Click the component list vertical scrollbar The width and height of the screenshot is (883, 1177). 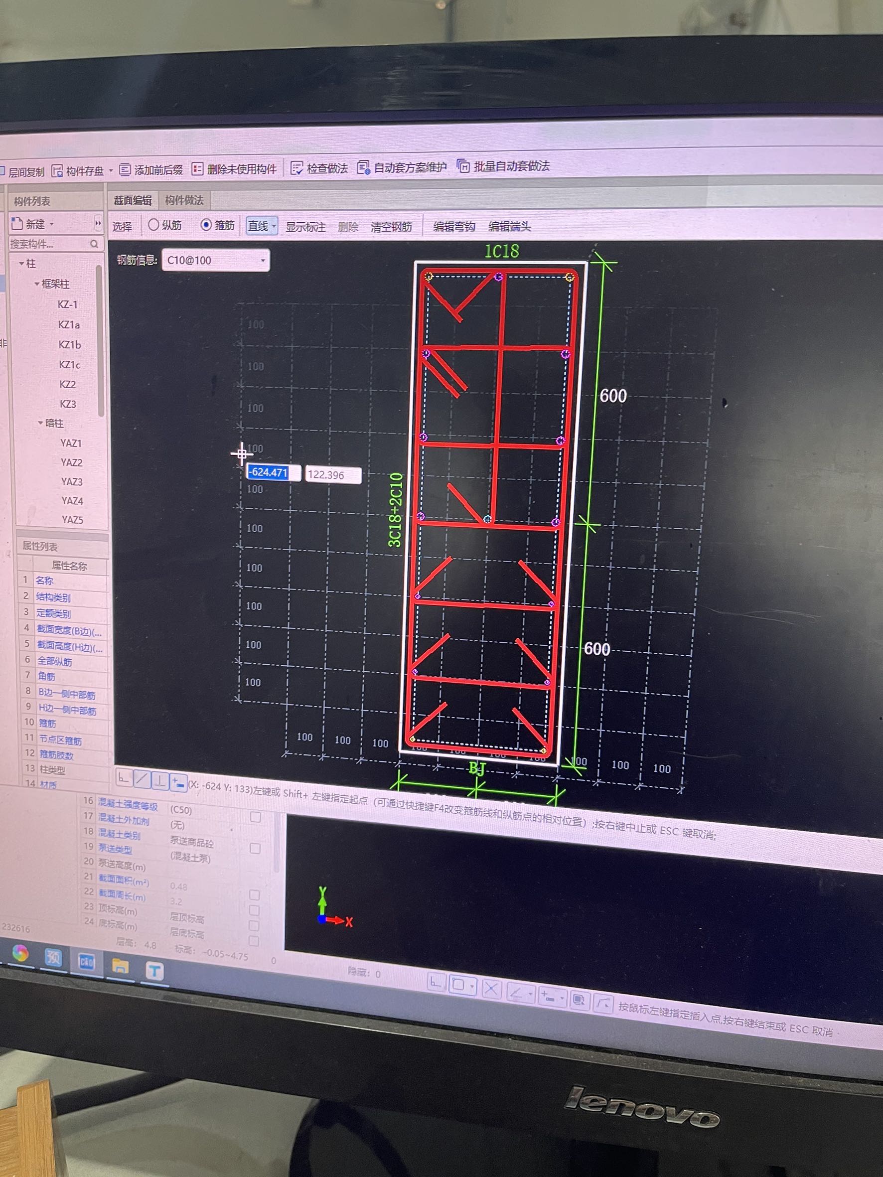(100, 342)
